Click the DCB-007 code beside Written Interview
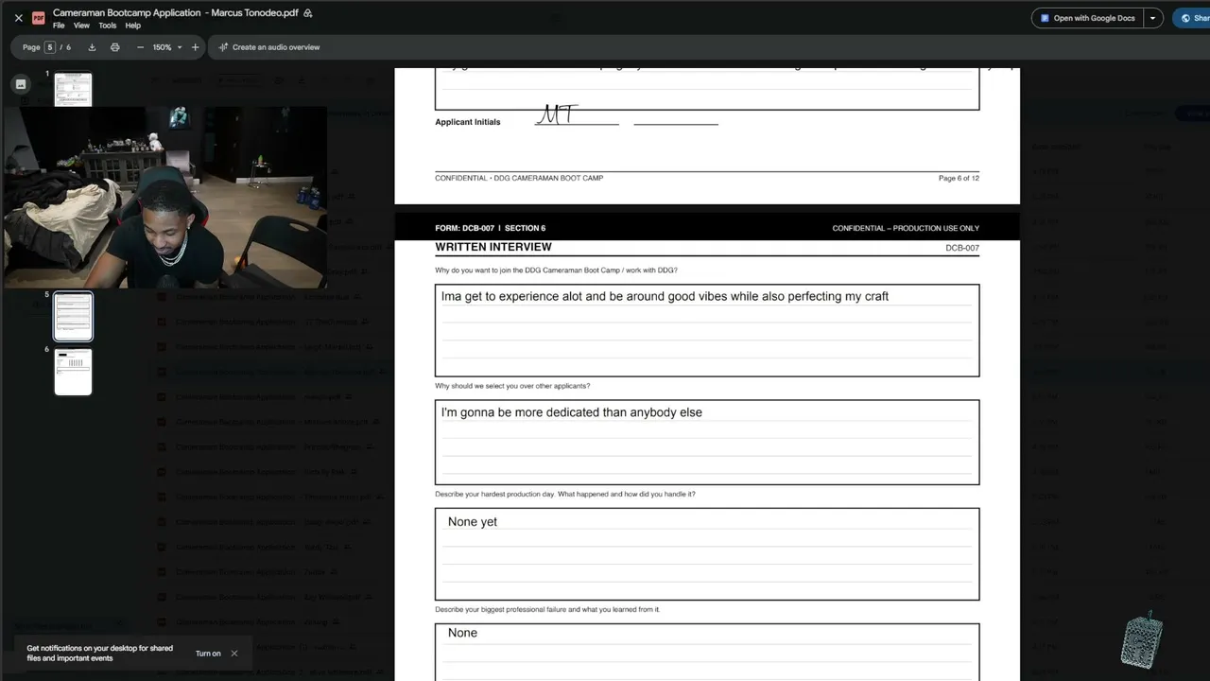Screen dimensions: 1210x681 point(962,248)
